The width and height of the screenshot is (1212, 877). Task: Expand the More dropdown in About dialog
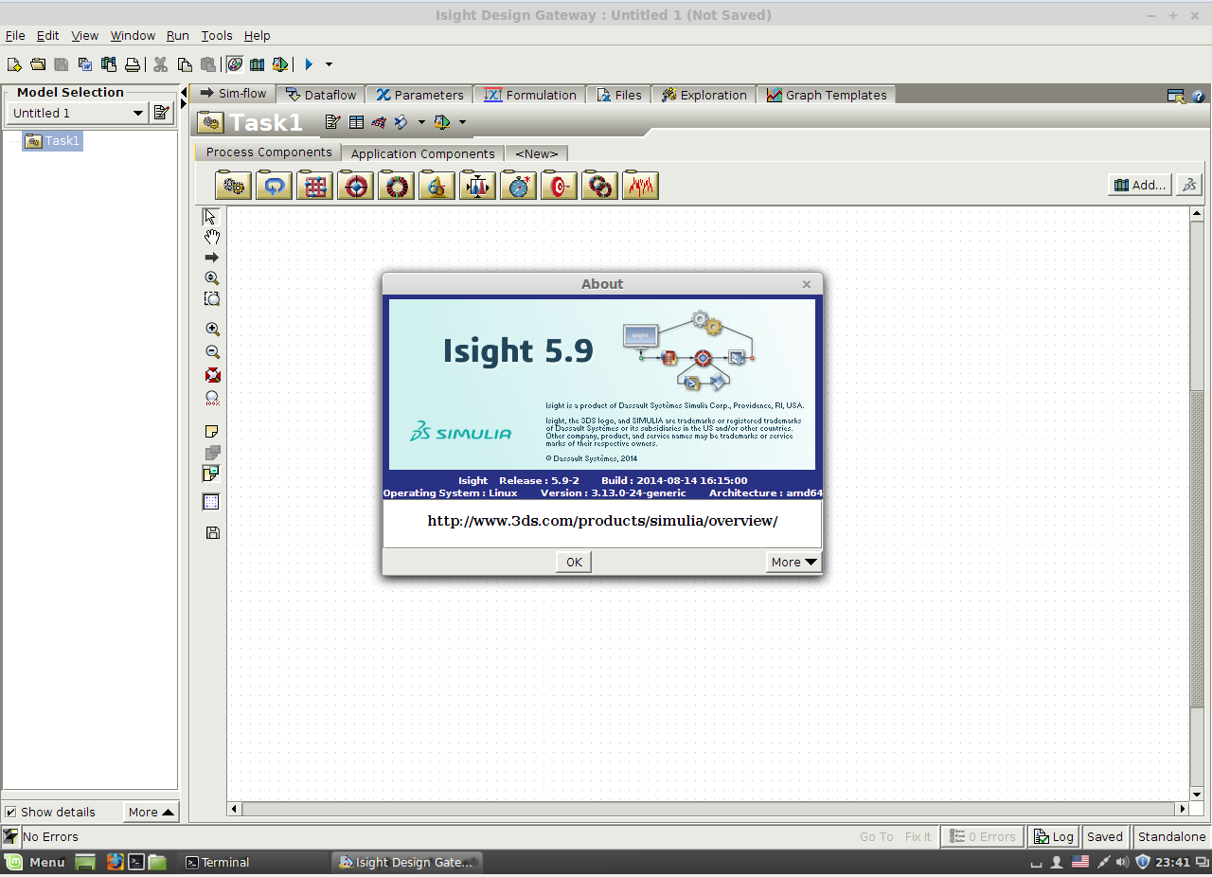(x=793, y=562)
